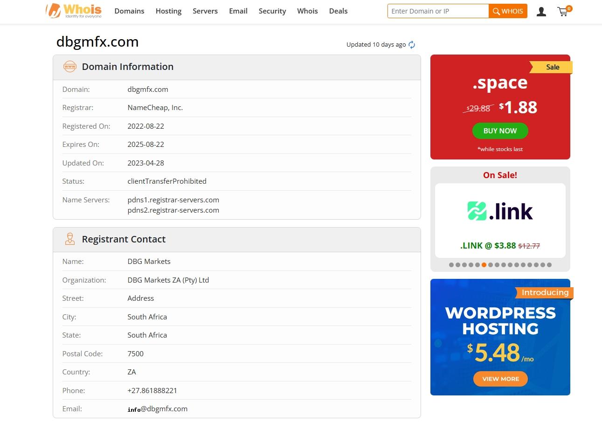Open the Whois menu item
602x422 pixels.
(307, 11)
